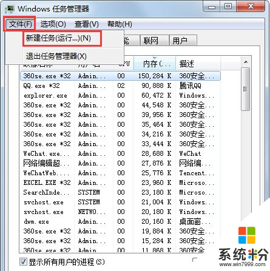270x271 pixels.
Task: Open the 帮助(H) menu
Action: click(120, 24)
